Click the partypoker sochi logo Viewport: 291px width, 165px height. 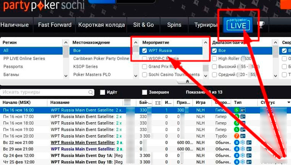44,5
